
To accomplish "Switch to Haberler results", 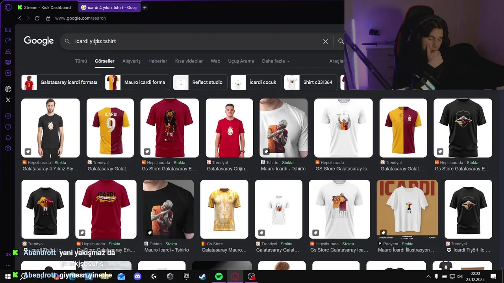I will coord(158,61).
